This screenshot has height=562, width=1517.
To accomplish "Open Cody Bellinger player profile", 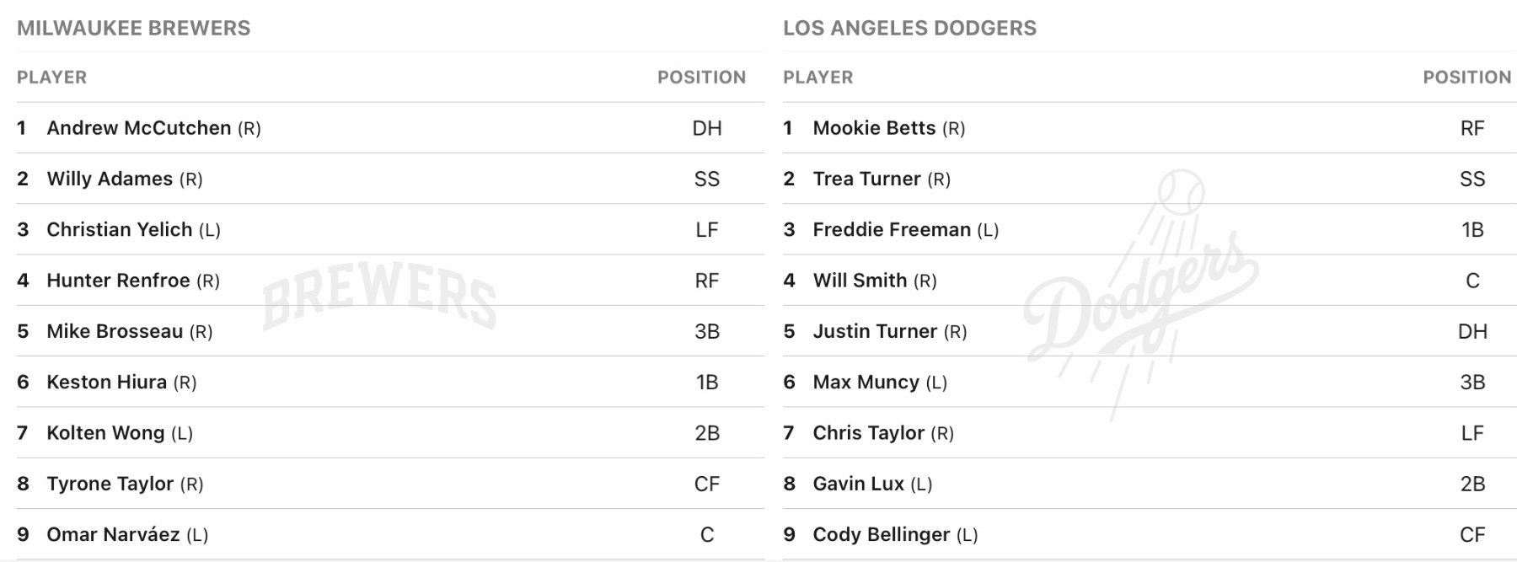I will pos(881,534).
